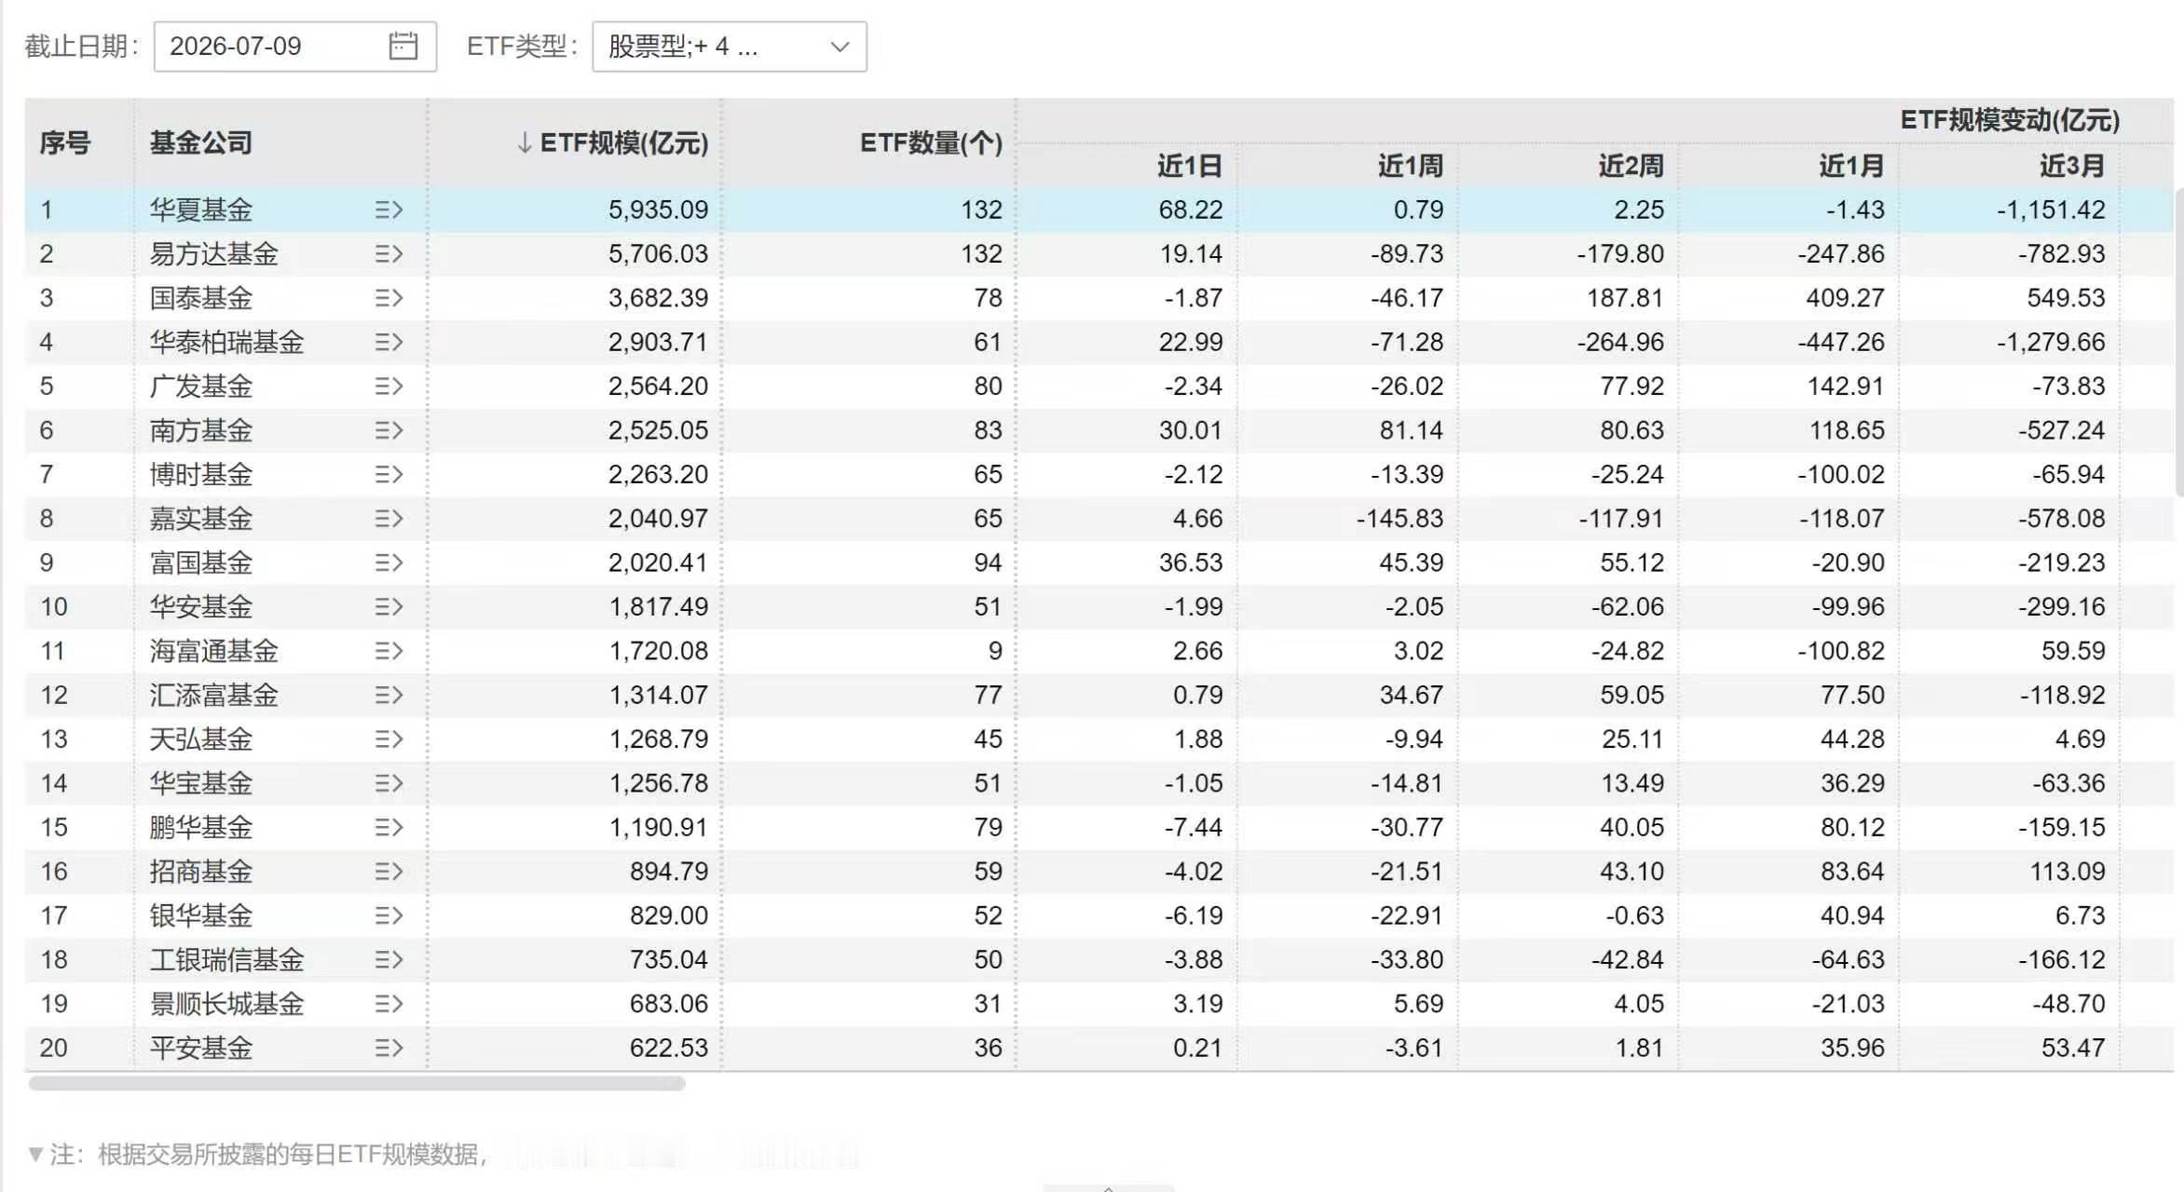Open the detail arrow icon for 富国基金

(x=389, y=562)
